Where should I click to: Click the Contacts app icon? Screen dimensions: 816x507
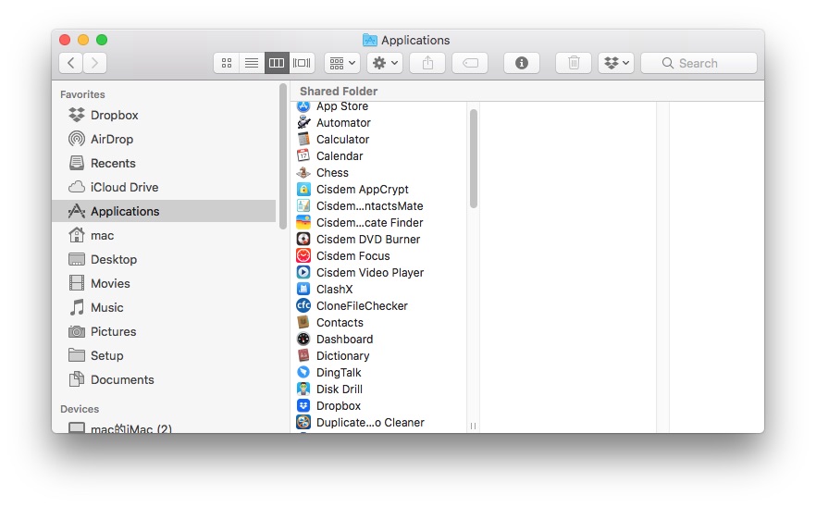[x=303, y=322]
